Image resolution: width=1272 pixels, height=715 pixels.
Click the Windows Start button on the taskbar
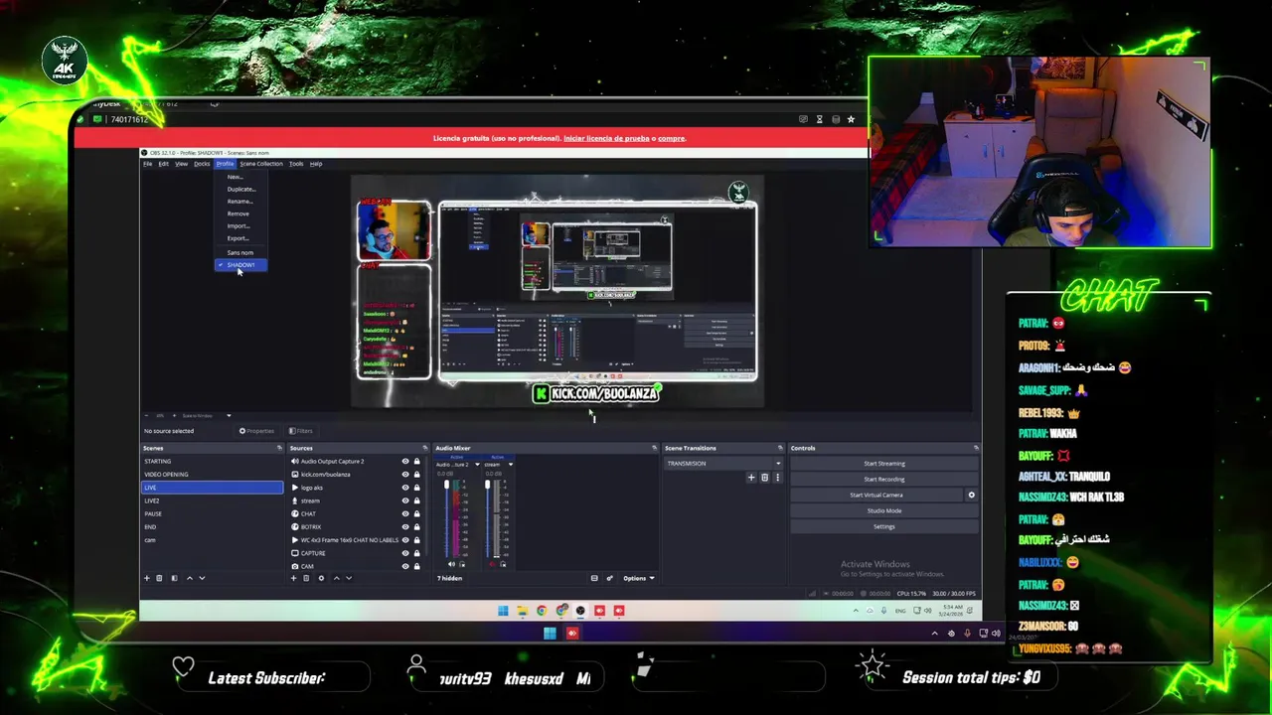(502, 611)
